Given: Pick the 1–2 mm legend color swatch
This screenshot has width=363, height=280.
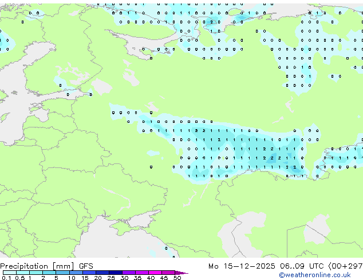Looking at the screenshot, I should pyautogui.click(x=36, y=273).
